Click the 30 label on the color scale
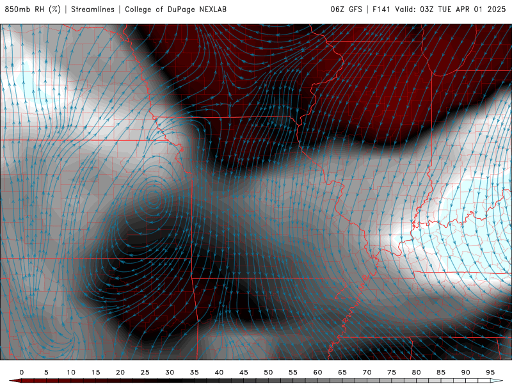512x384 pixels. coord(170,372)
